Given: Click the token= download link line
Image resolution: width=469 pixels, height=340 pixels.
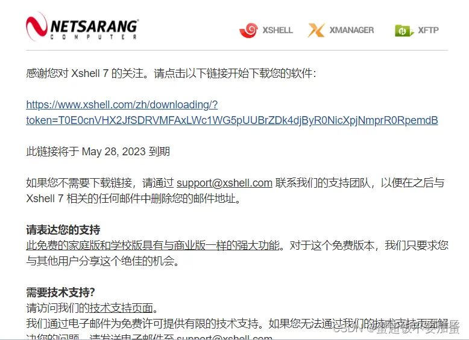Looking at the screenshot, I should [x=232, y=120].
